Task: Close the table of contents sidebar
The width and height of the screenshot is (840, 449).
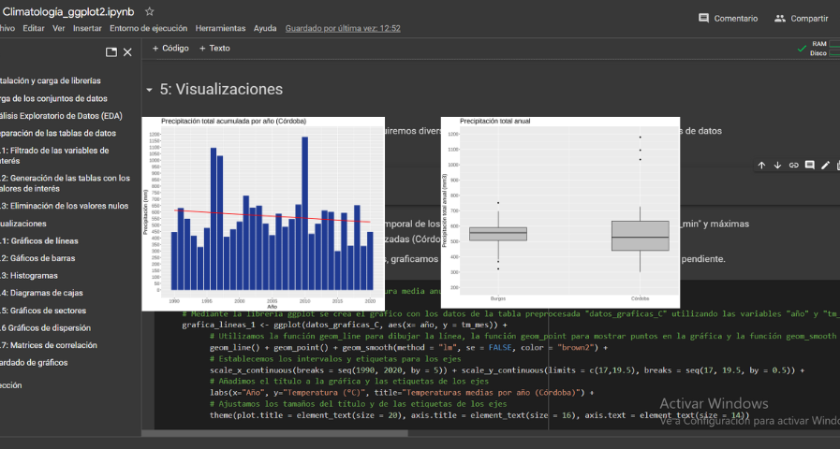Action: (x=127, y=51)
